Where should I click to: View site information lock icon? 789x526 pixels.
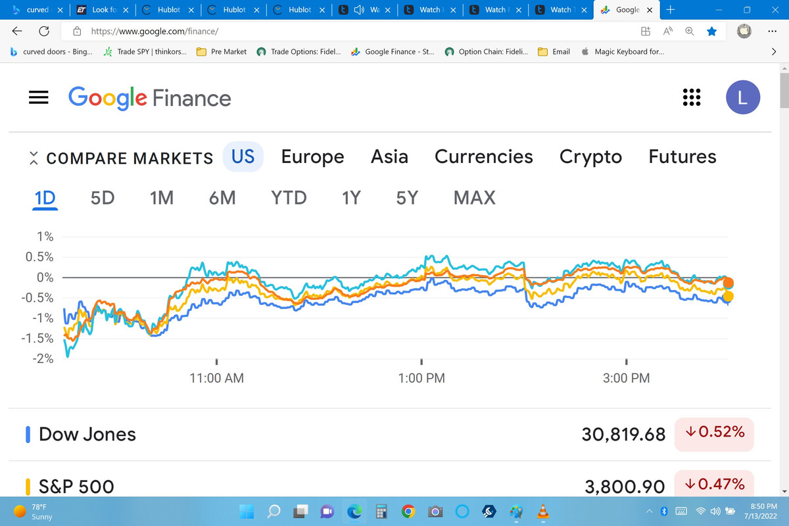coord(77,31)
